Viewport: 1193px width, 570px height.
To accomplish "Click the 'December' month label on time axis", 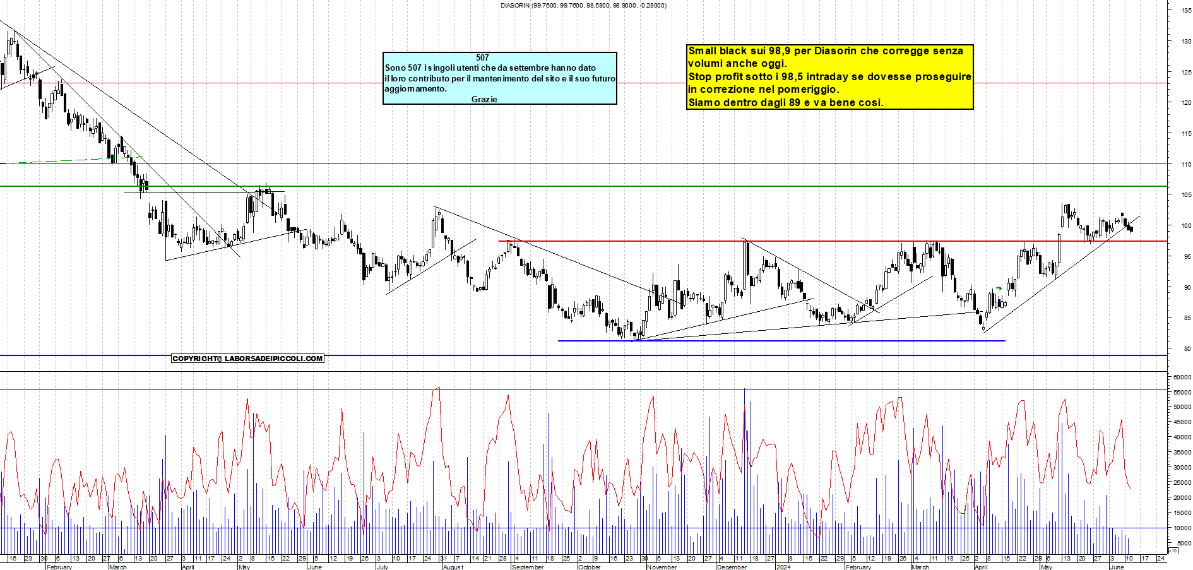I will (732, 567).
